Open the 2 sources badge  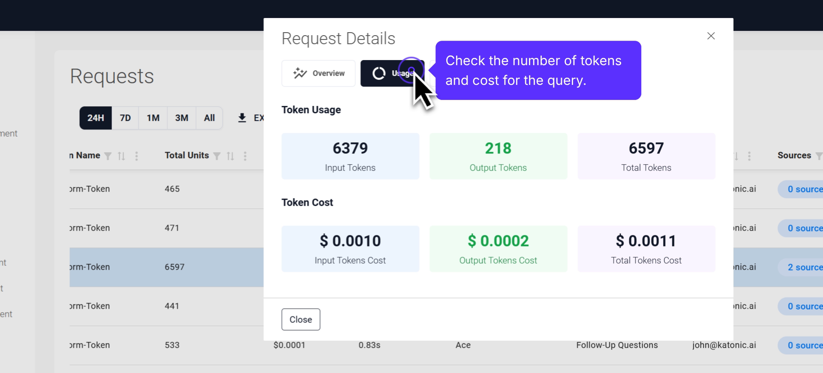pos(804,267)
